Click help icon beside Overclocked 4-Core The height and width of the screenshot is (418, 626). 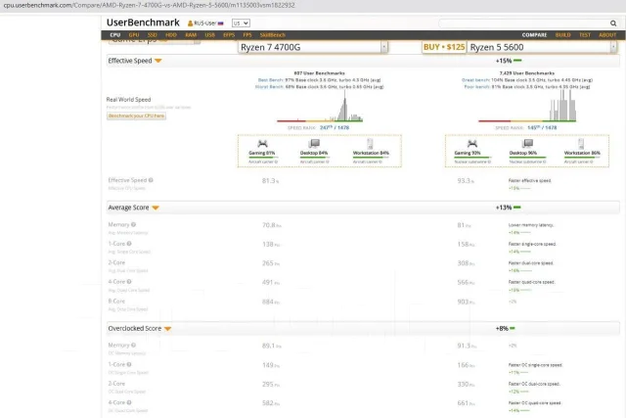129,402
